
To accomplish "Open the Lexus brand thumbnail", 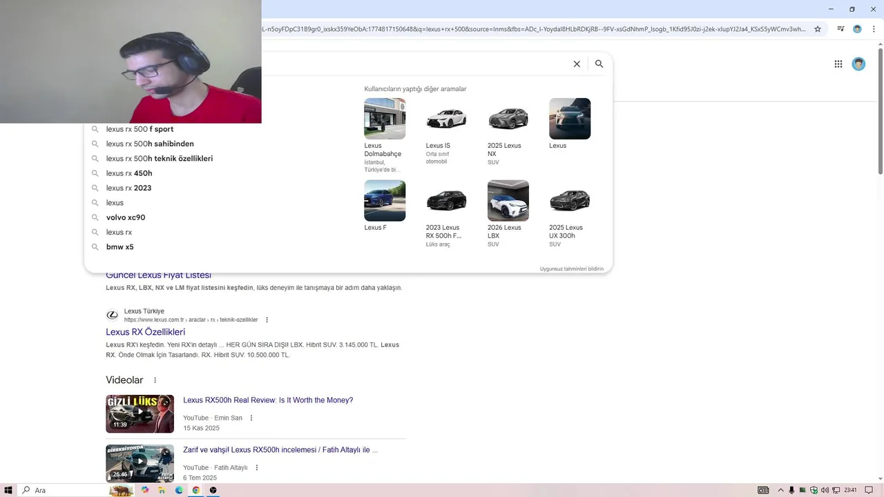I will (570, 119).
